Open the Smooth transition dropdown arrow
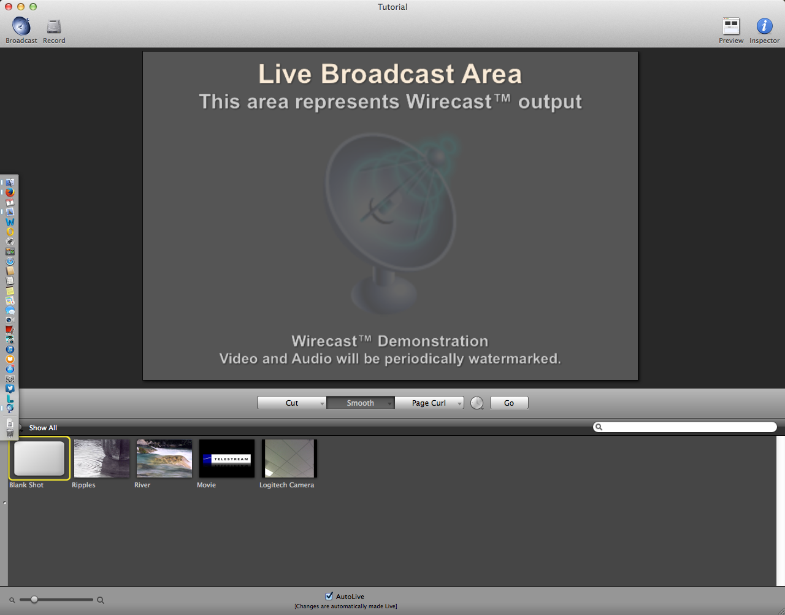 [391, 403]
